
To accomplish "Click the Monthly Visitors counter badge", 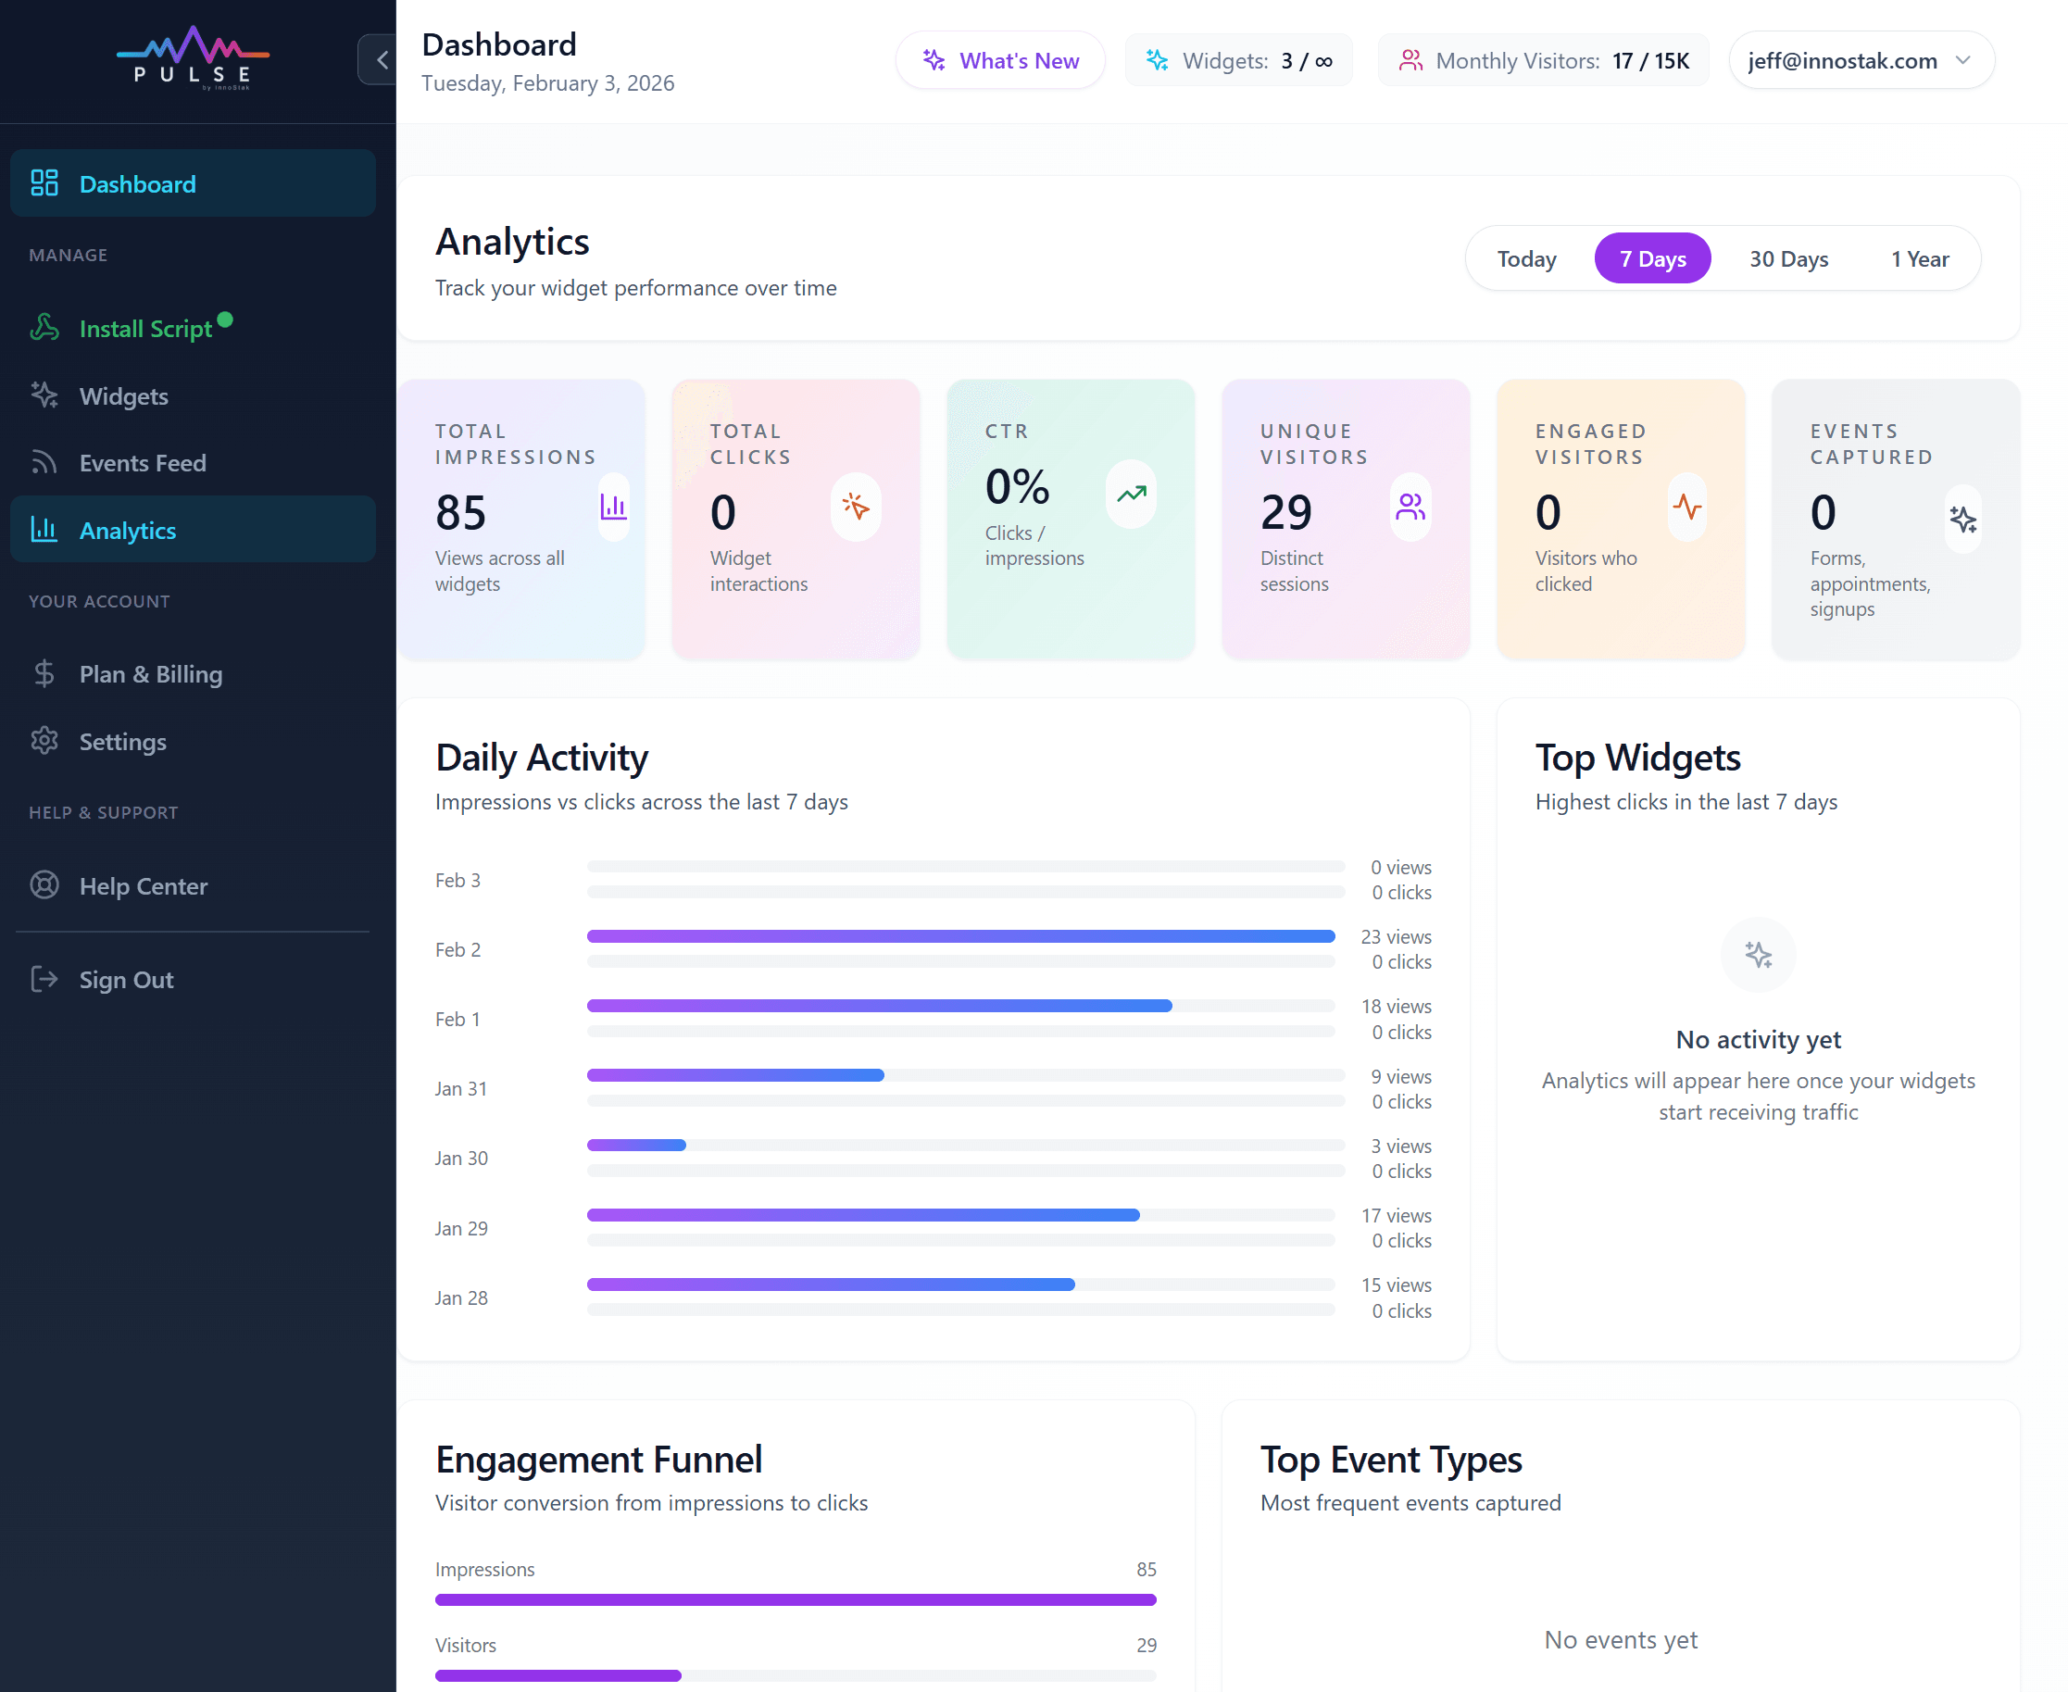I will [x=1543, y=60].
